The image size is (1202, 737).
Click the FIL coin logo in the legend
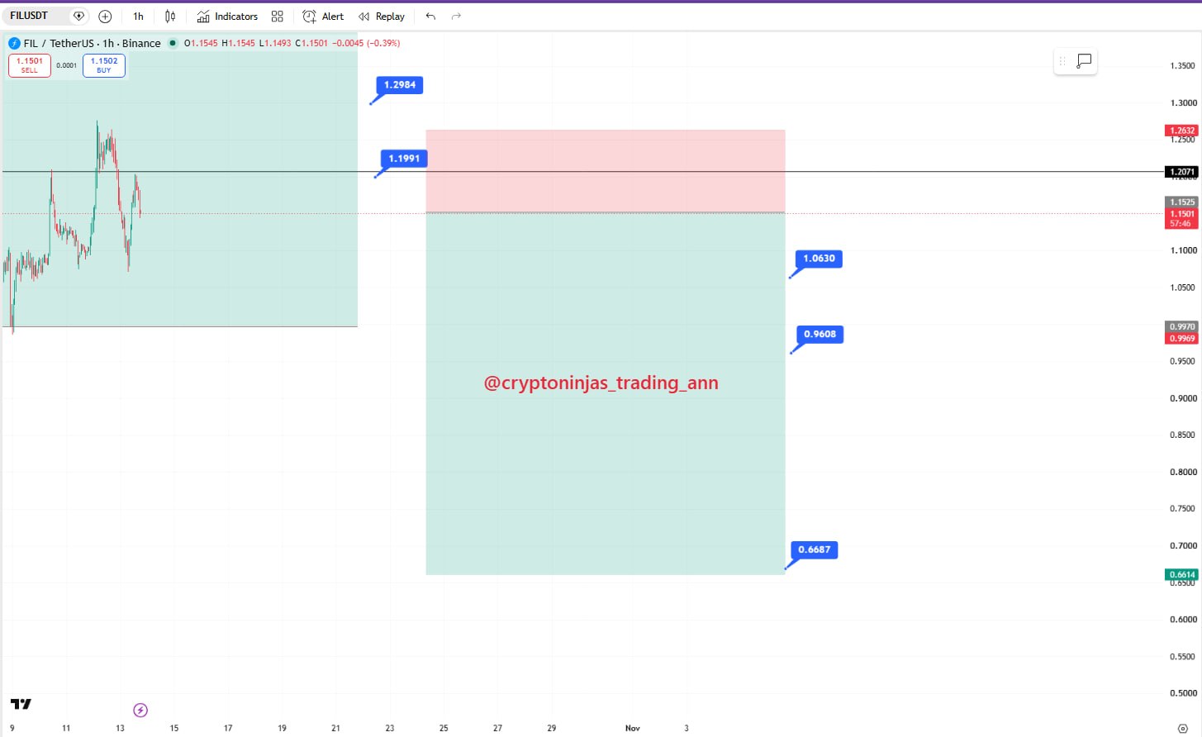tap(14, 43)
